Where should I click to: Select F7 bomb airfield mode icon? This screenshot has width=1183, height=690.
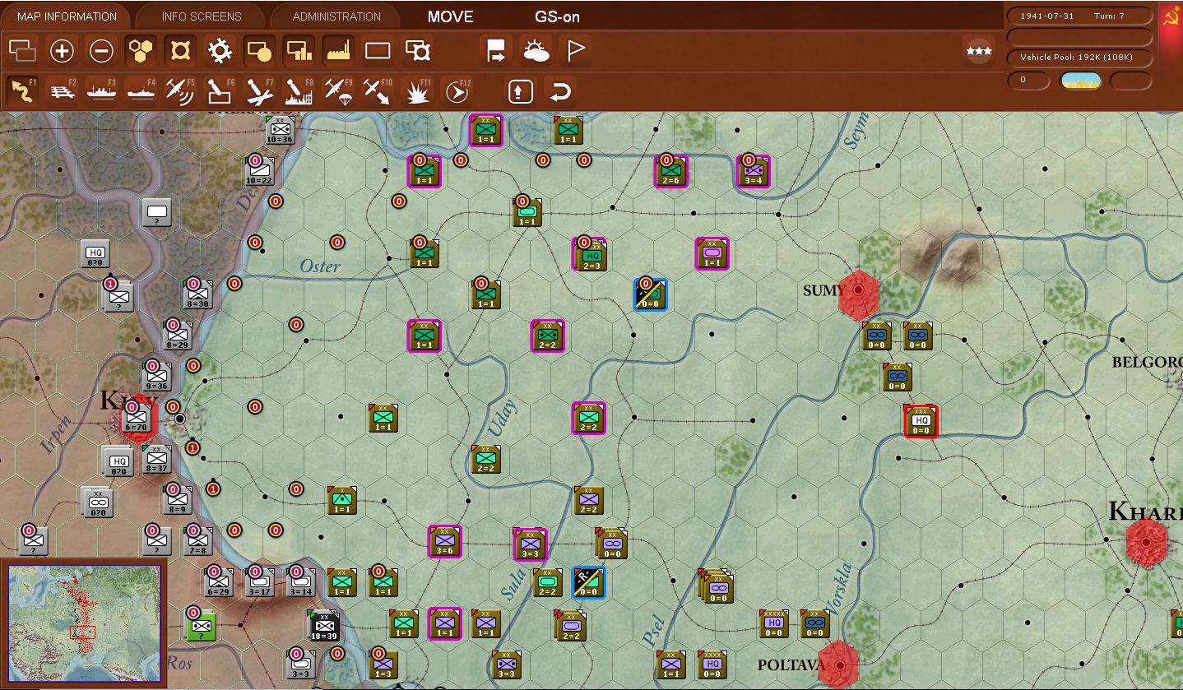click(259, 90)
